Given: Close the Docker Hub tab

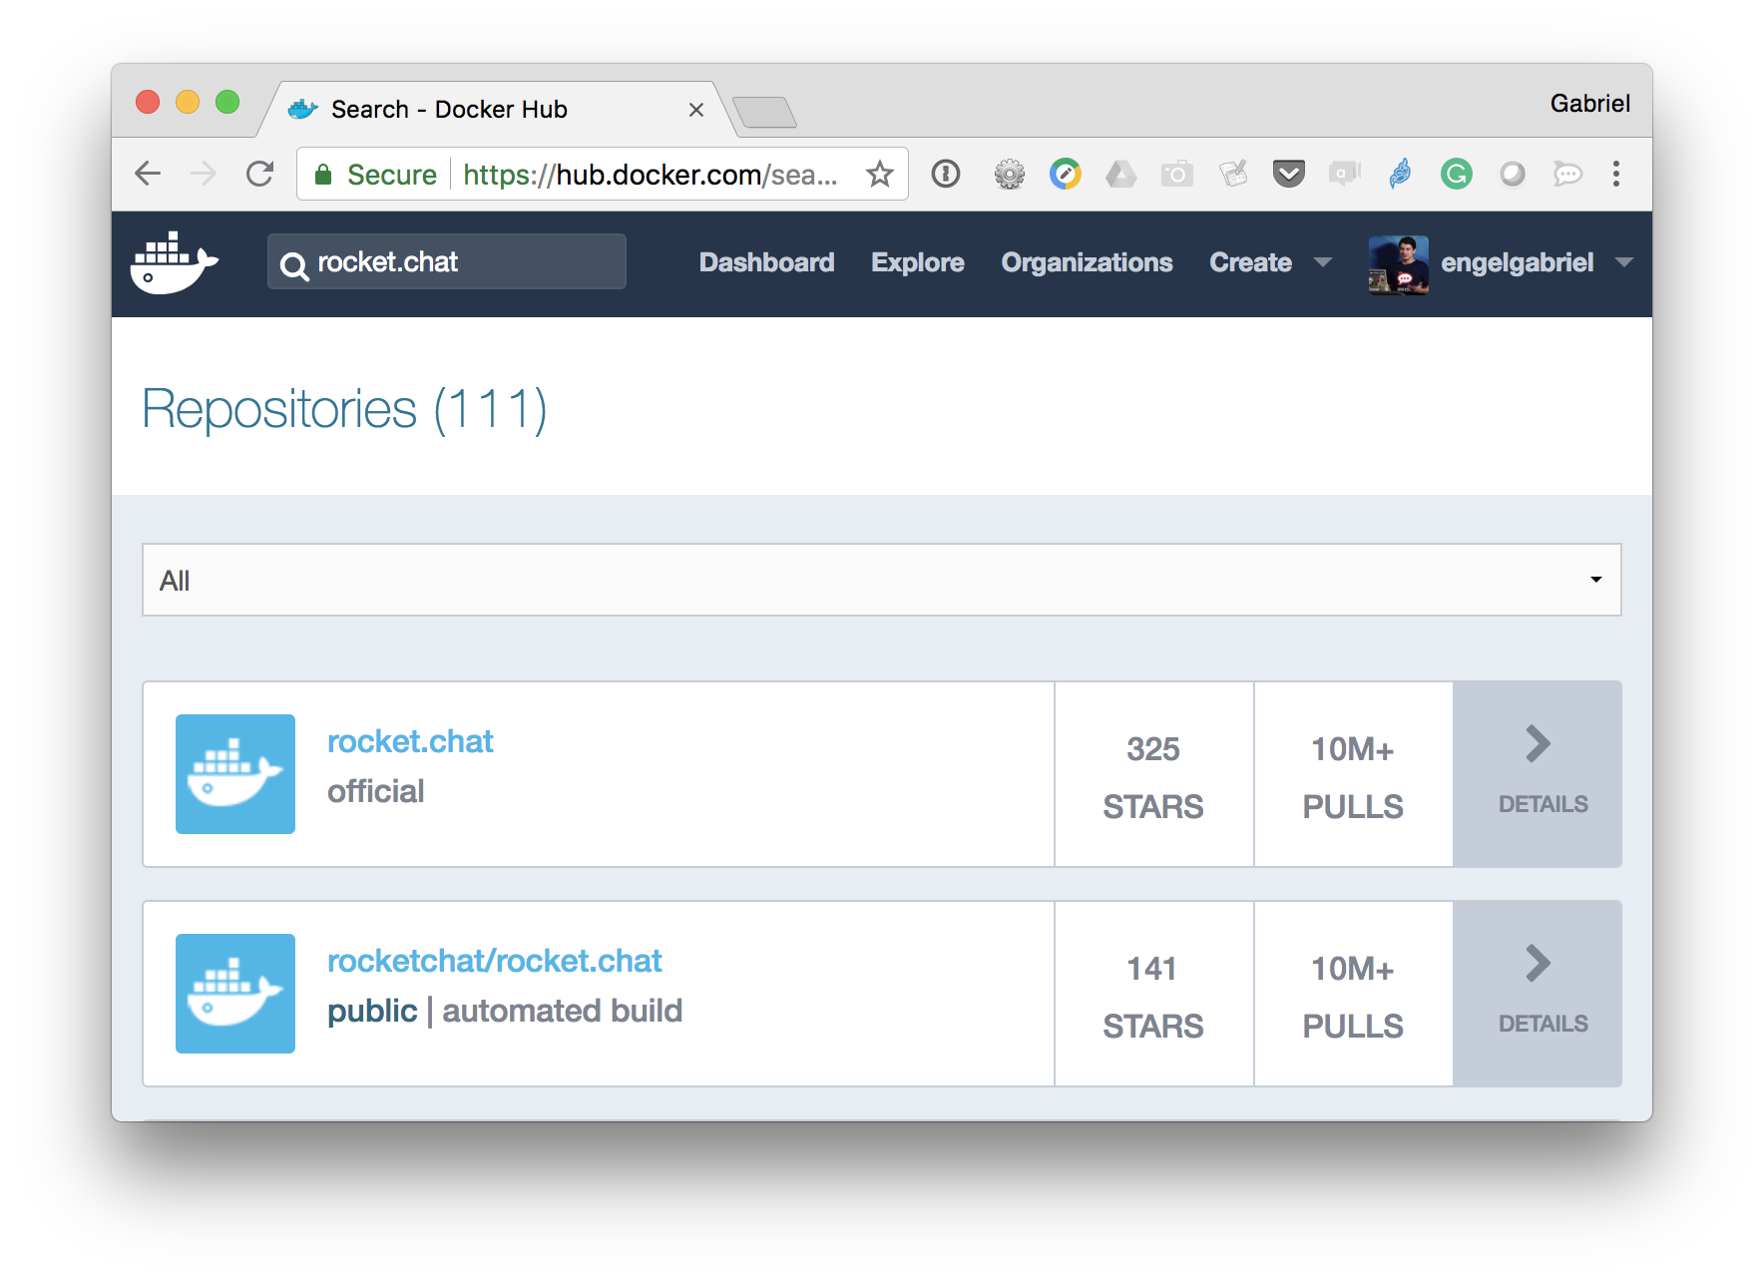Looking at the screenshot, I should point(696,110).
